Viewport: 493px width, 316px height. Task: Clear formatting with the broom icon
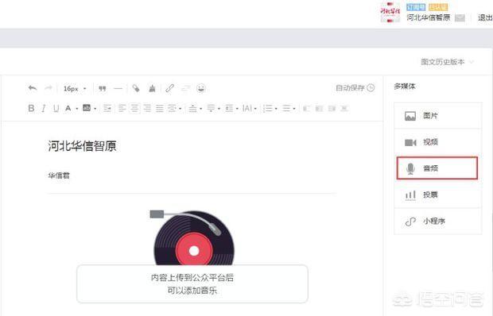[x=152, y=88]
